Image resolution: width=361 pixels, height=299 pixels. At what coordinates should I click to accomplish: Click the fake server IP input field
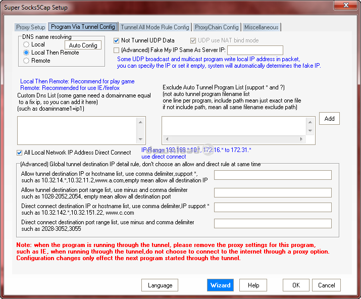255,50
